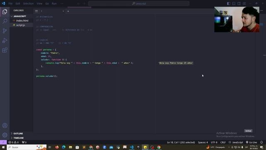
Task: Open the Manage settings gear
Action: pyautogui.click(x=5, y=135)
